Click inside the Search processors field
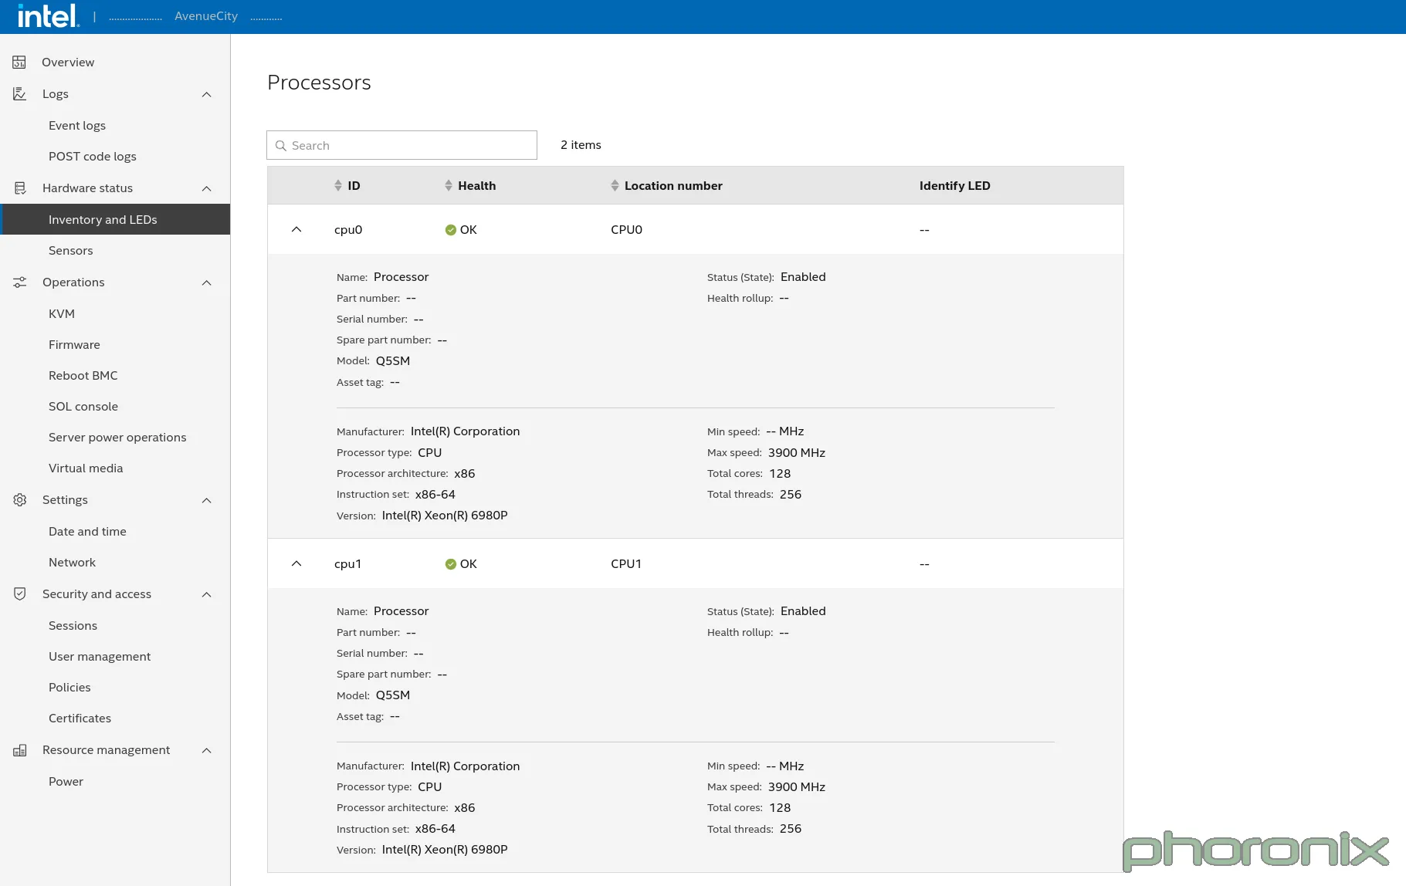The width and height of the screenshot is (1406, 886). coord(401,145)
